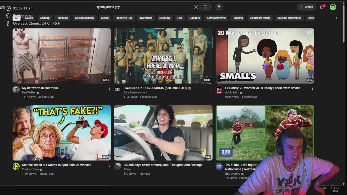347x195 pixels.
Task: Show more filter chips with the arrow
Action: pos(336,18)
